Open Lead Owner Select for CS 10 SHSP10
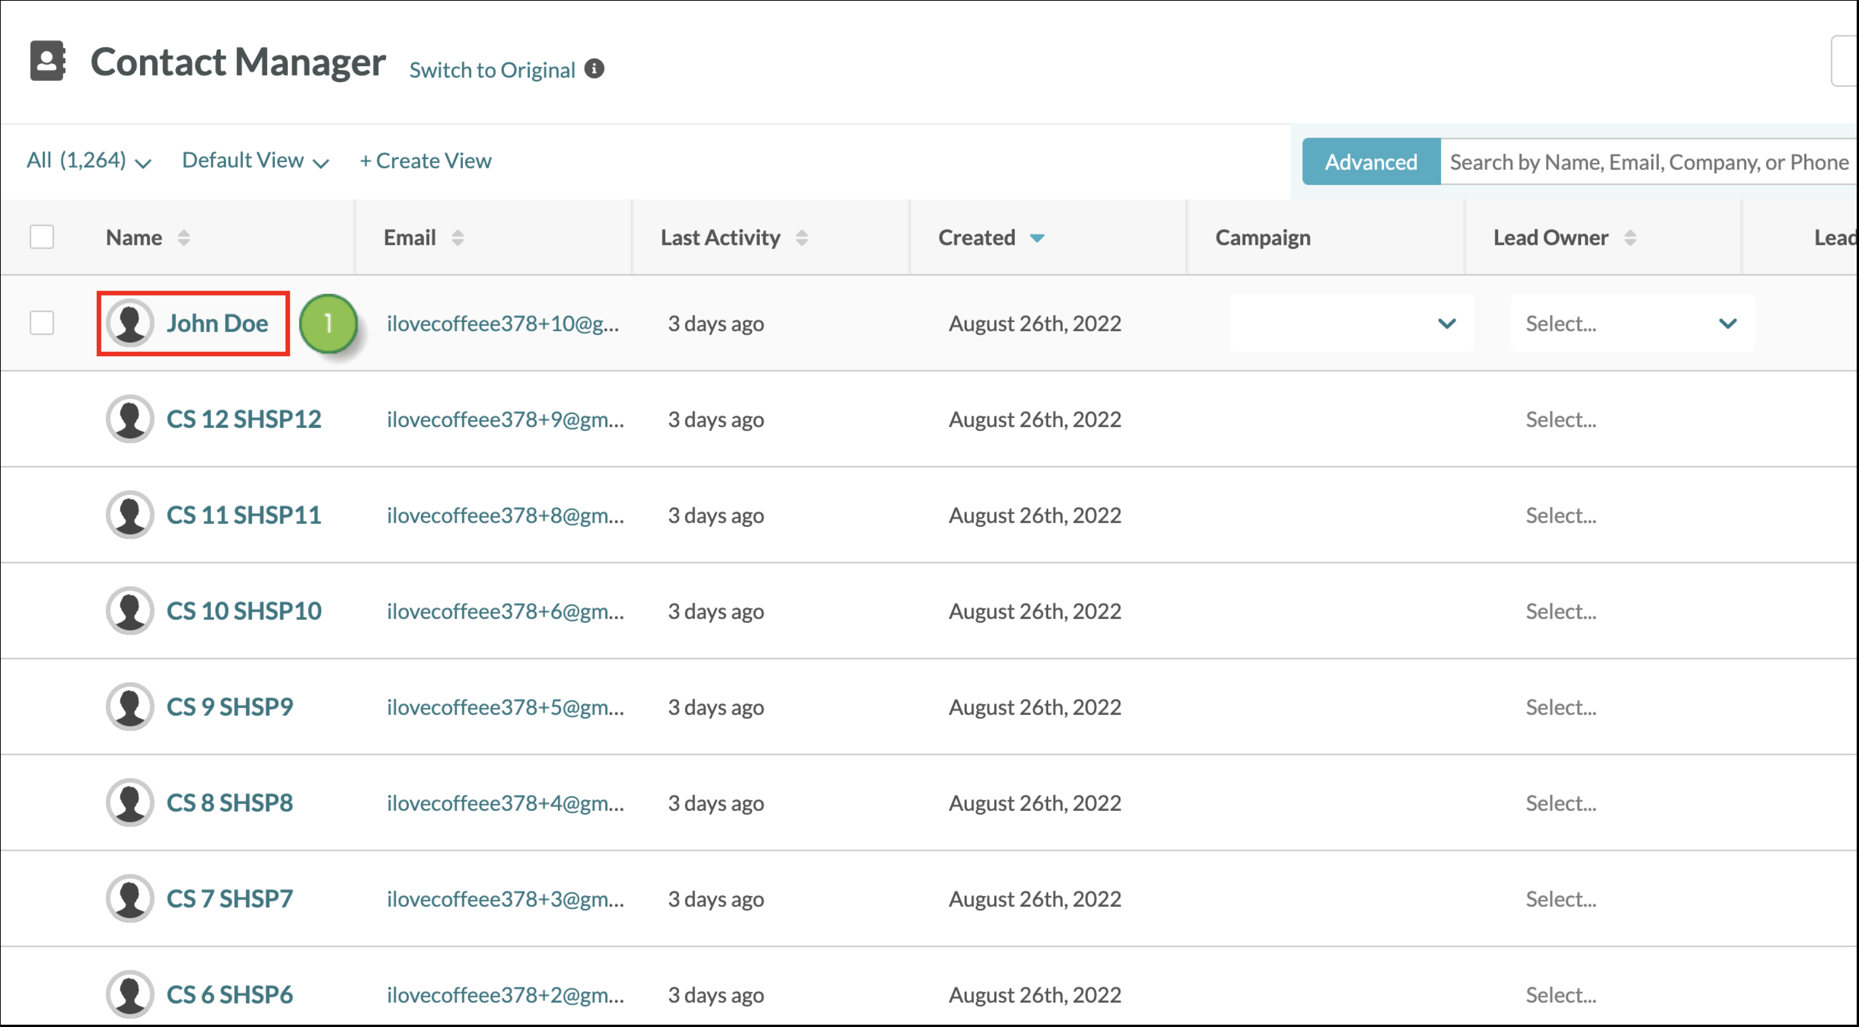 pyautogui.click(x=1561, y=611)
